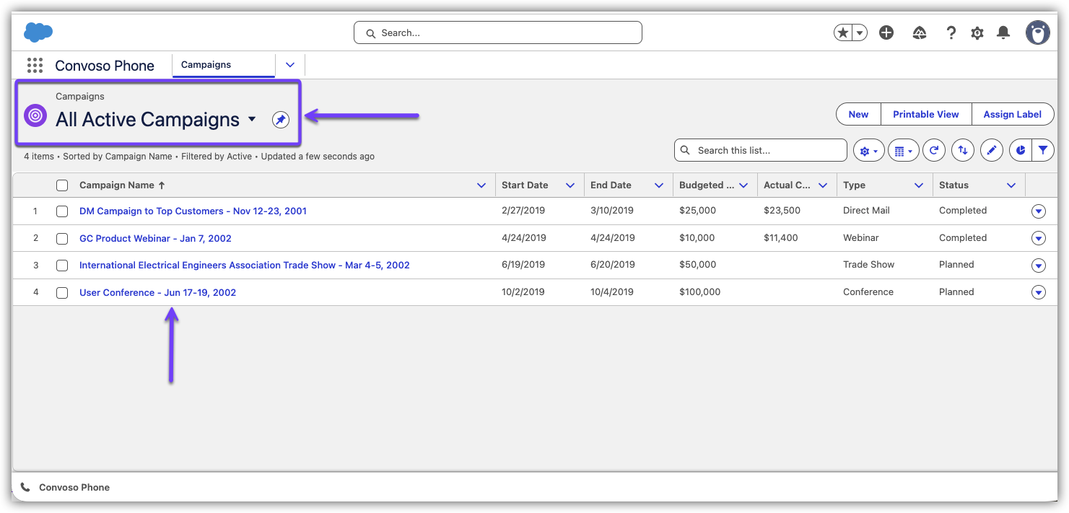Screen dimensions: 1069x513
Task: Select the DM Campaign to Top Customers checkbox
Action: click(62, 211)
